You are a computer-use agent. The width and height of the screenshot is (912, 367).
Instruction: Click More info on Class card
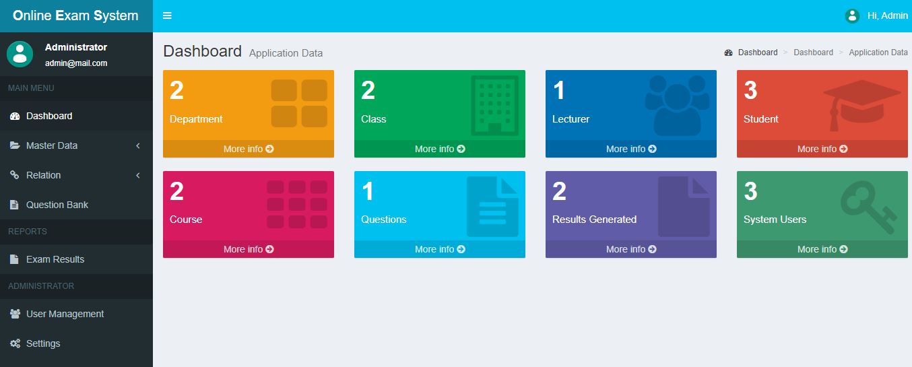440,149
